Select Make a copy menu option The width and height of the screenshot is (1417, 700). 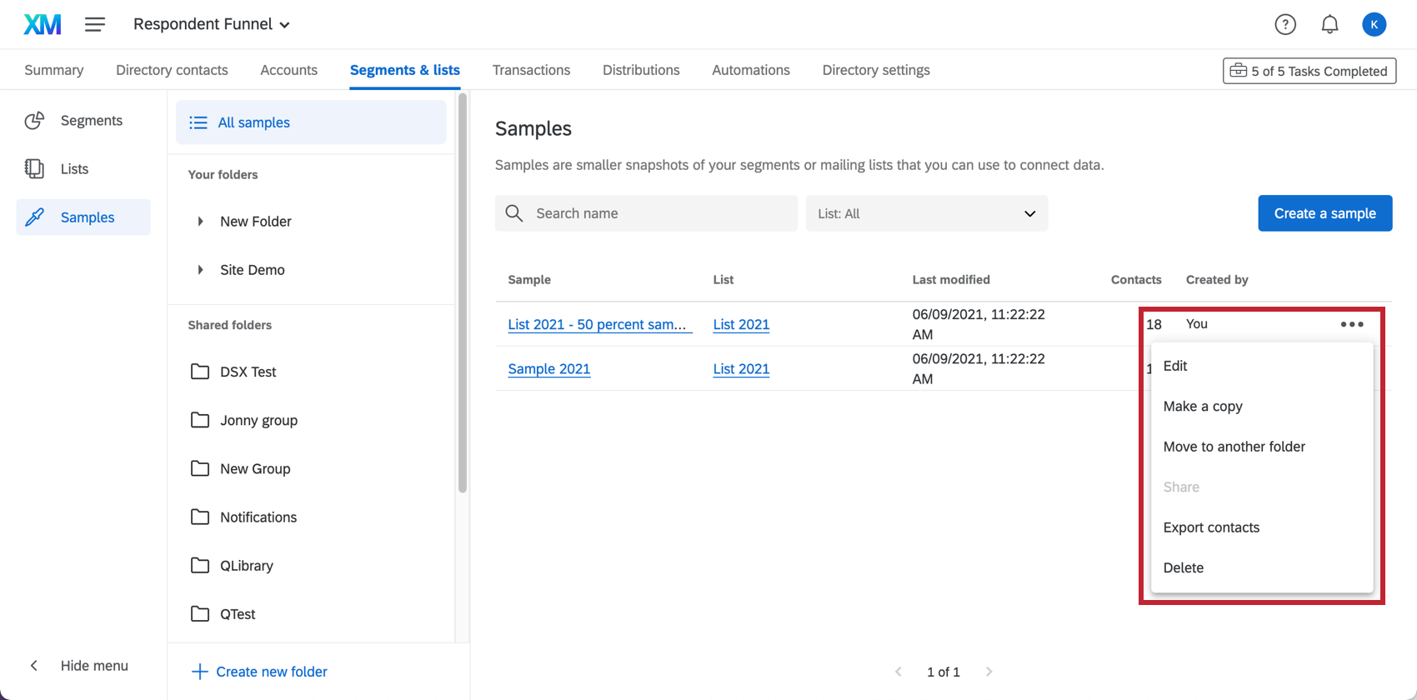pos(1203,407)
